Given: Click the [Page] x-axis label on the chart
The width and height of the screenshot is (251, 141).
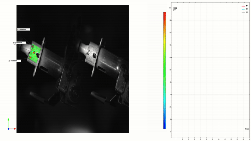Looking at the screenshot, I should [247, 129].
